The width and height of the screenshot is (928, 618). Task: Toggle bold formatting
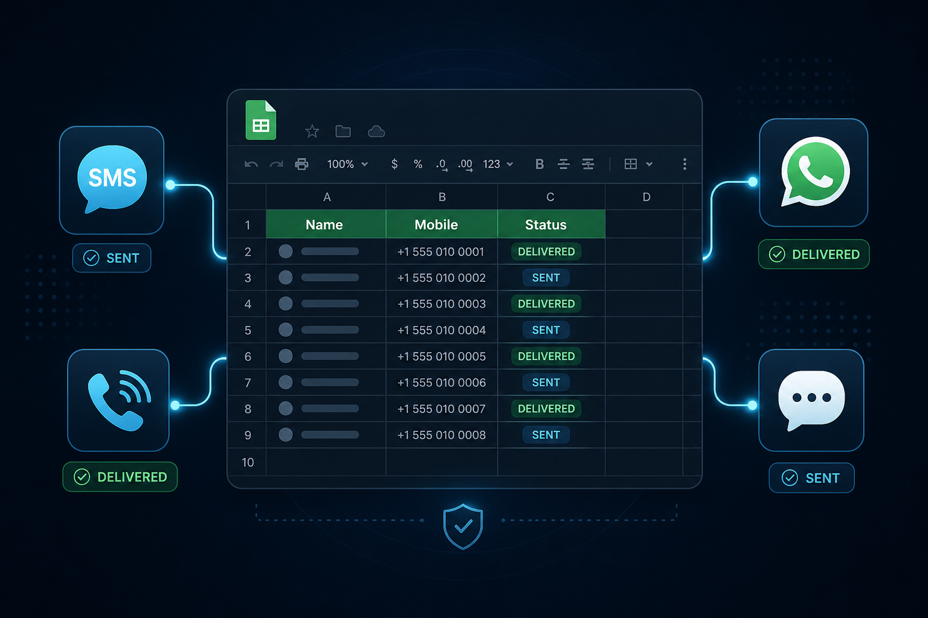coord(540,164)
